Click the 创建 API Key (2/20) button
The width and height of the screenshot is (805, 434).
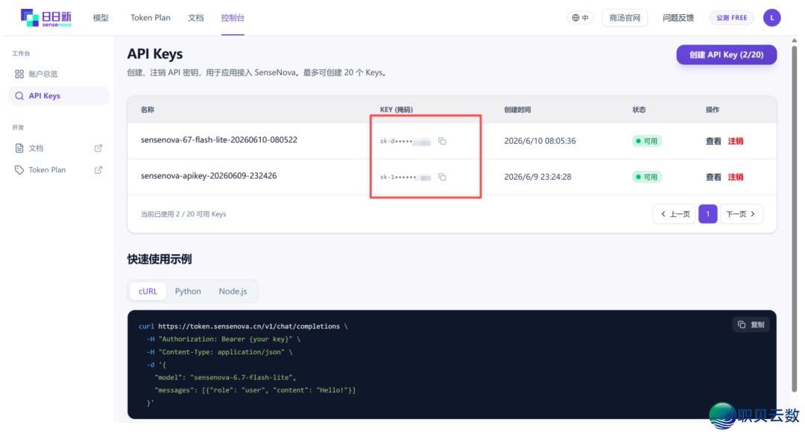(x=726, y=54)
